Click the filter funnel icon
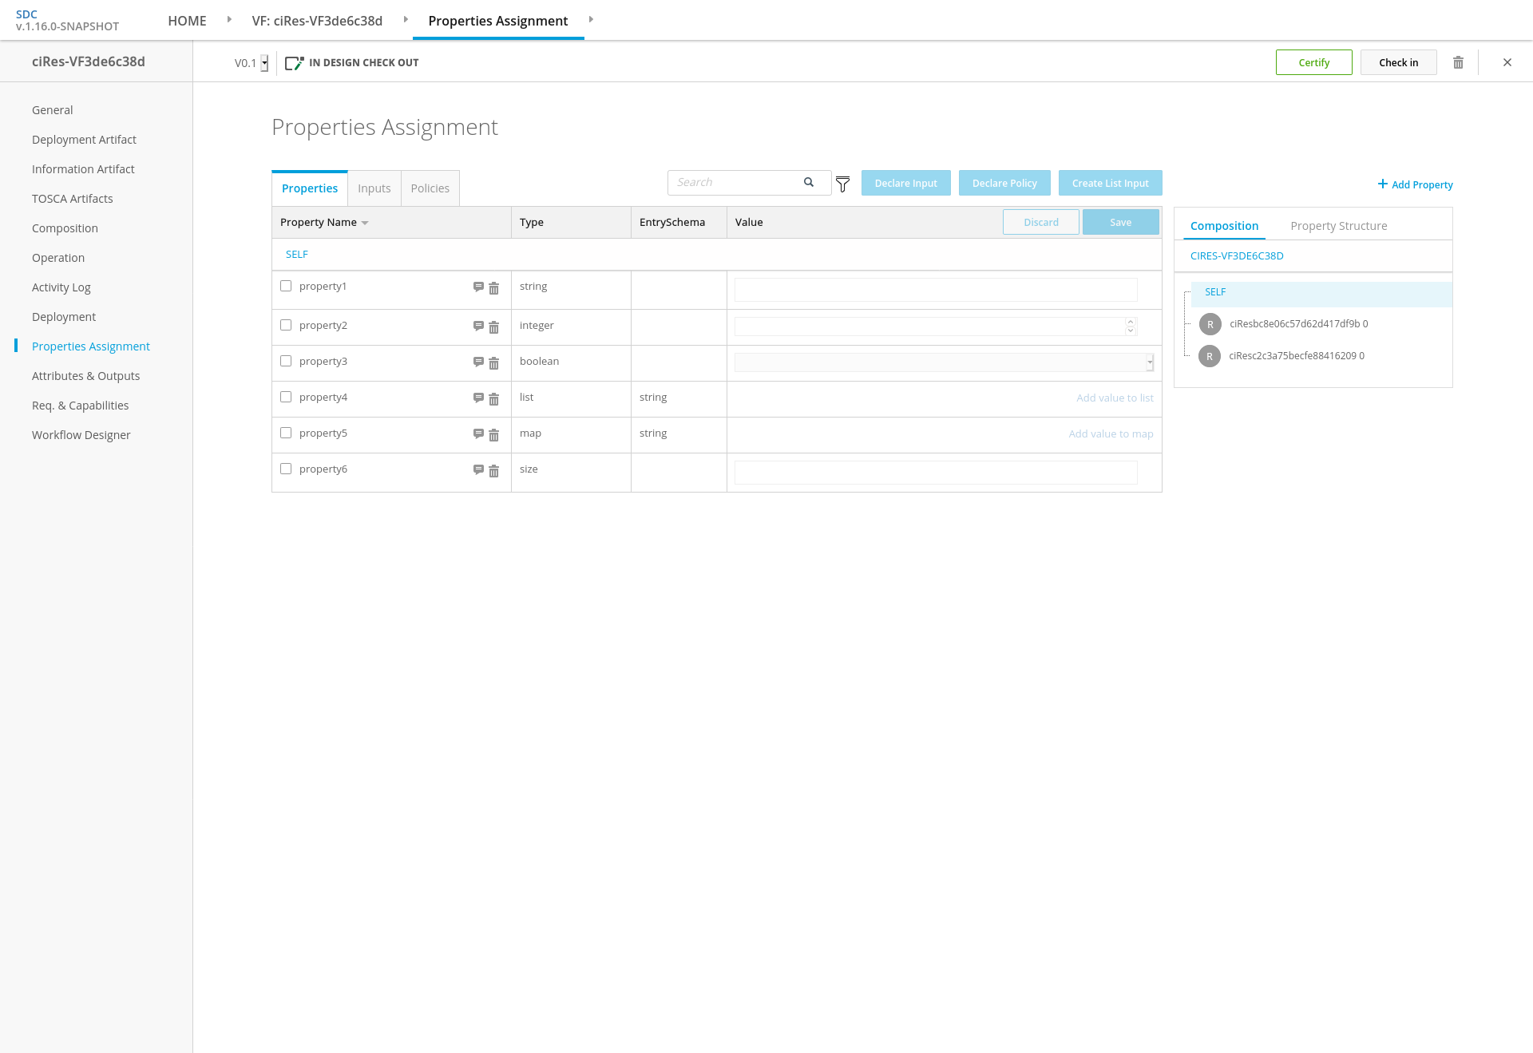 [x=842, y=184]
